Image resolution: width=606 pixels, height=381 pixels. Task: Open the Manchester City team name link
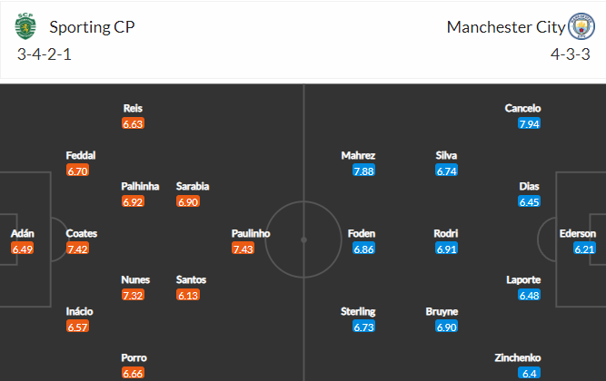(506, 26)
